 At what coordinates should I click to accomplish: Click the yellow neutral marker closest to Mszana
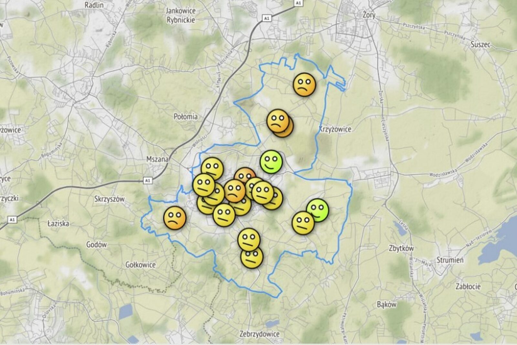point(212,168)
